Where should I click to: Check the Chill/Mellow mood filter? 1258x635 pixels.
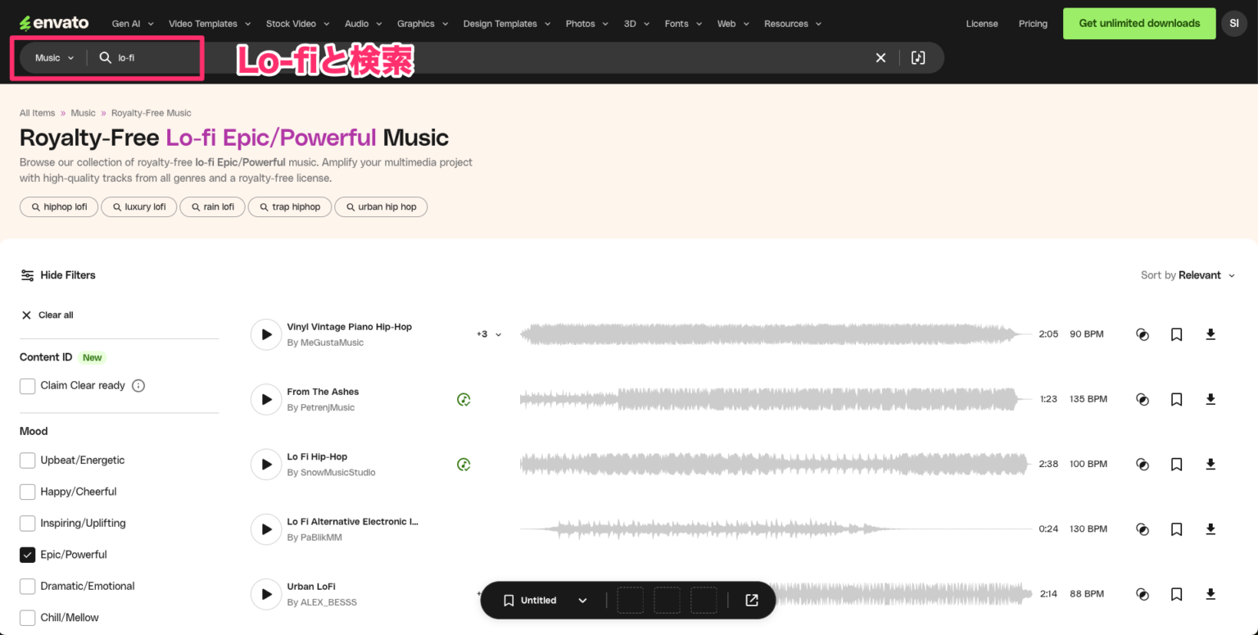(27, 617)
